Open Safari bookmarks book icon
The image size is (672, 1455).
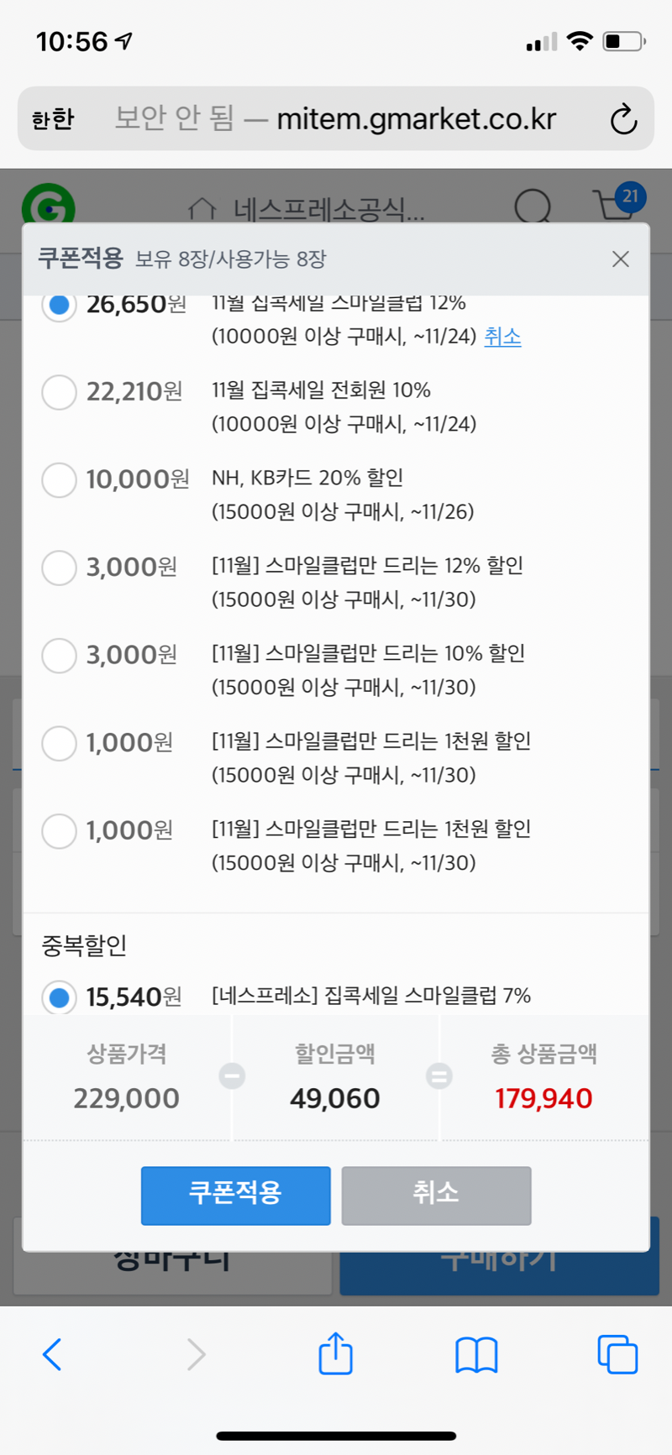(476, 1354)
